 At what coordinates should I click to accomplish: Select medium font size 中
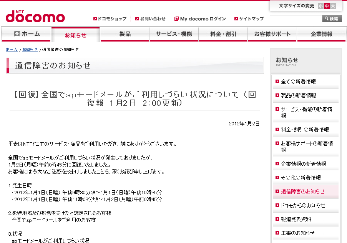(327, 6)
